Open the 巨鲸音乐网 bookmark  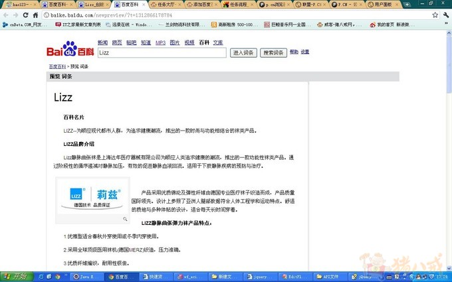coord(287,25)
